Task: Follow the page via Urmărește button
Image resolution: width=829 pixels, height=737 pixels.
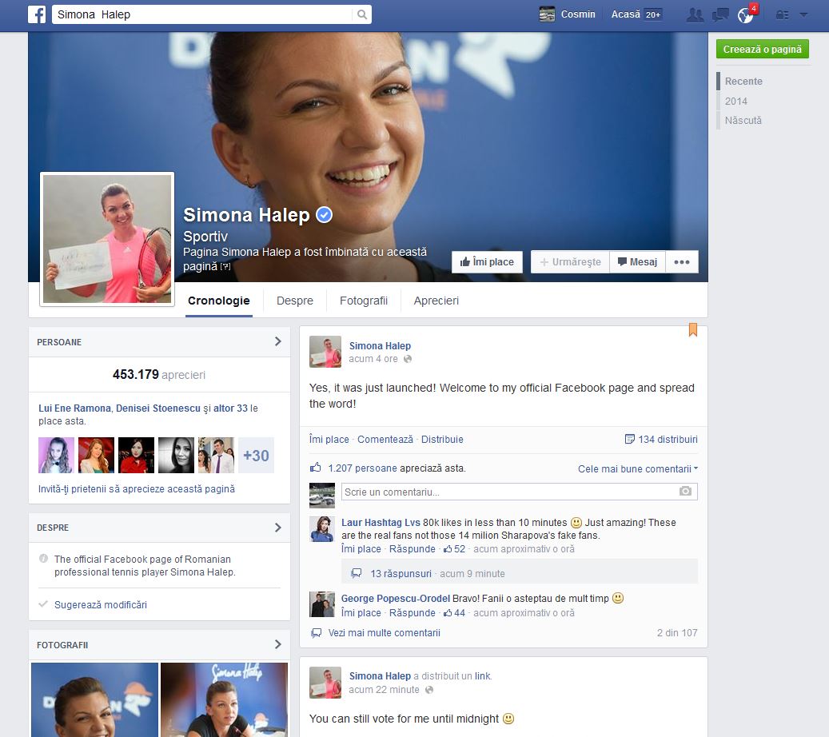Action: coord(570,262)
